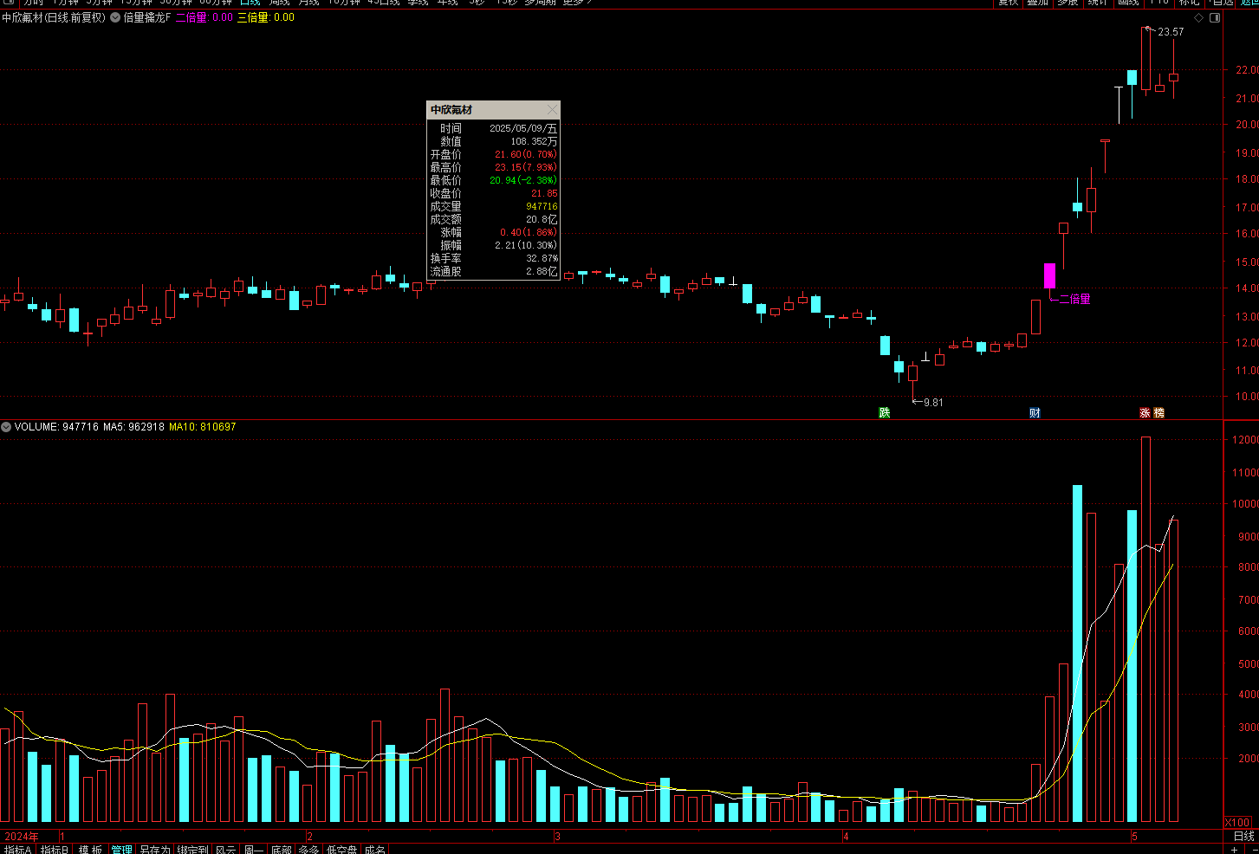
Task: Click the 另存为 button
Action: coord(155,850)
